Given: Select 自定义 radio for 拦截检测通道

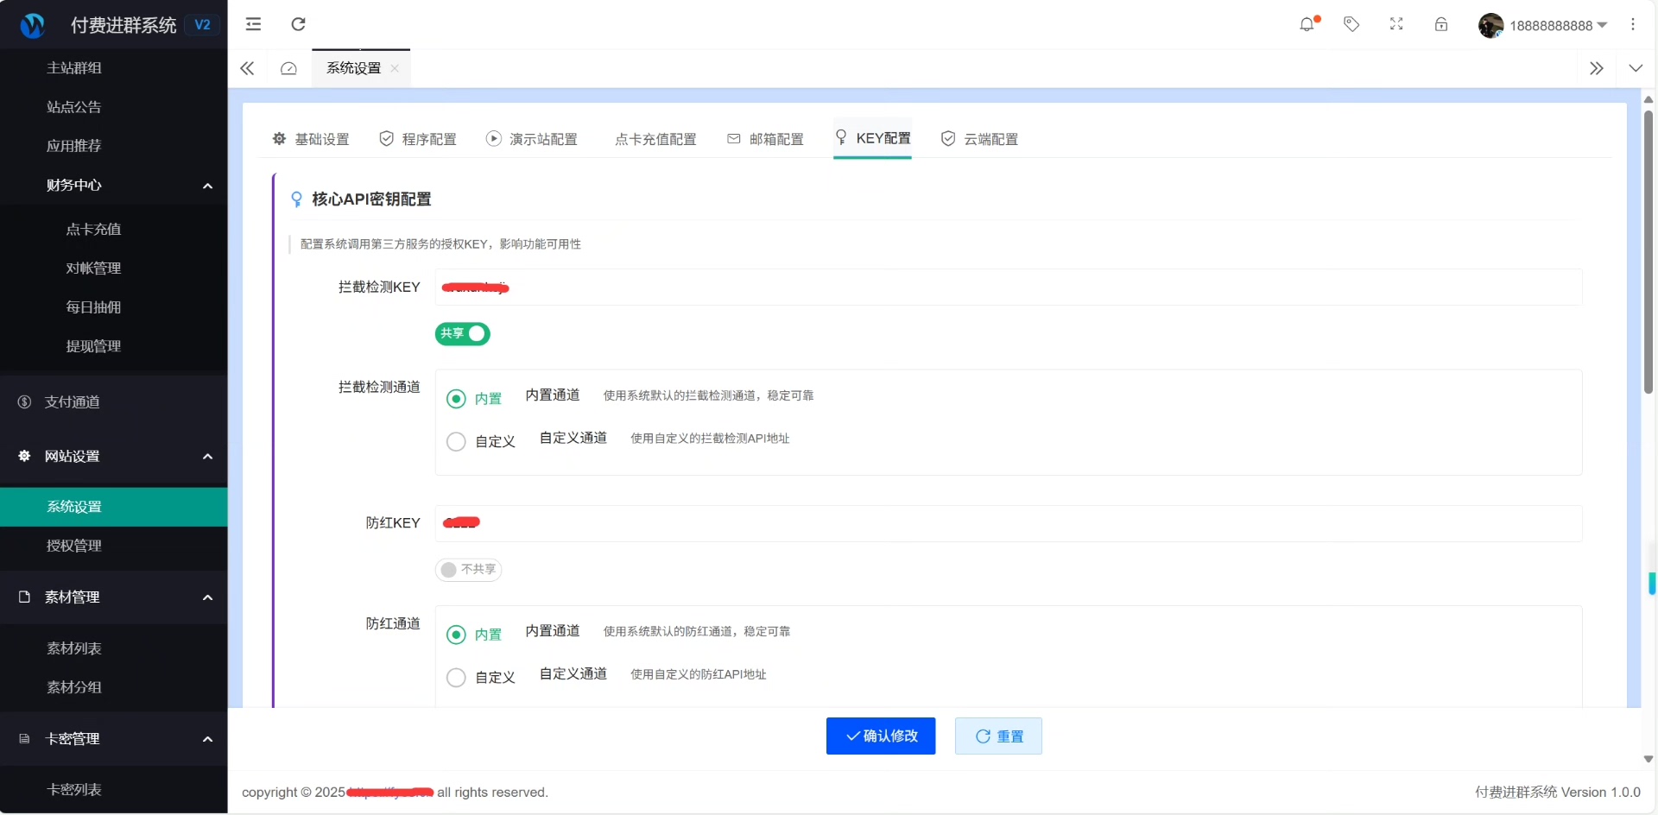Looking at the screenshot, I should pos(456,442).
